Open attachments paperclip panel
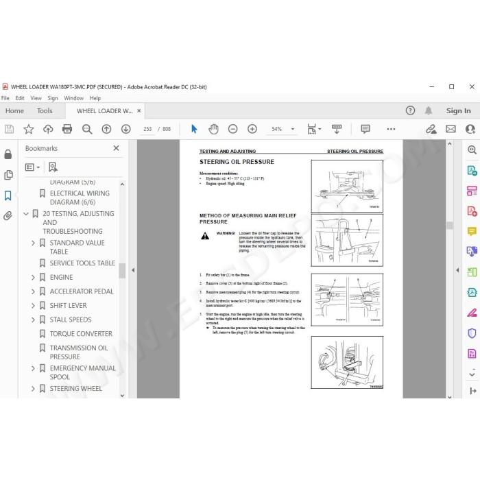 (8, 216)
